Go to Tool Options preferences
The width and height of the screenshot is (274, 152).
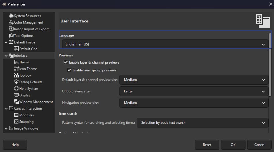coord(24,36)
